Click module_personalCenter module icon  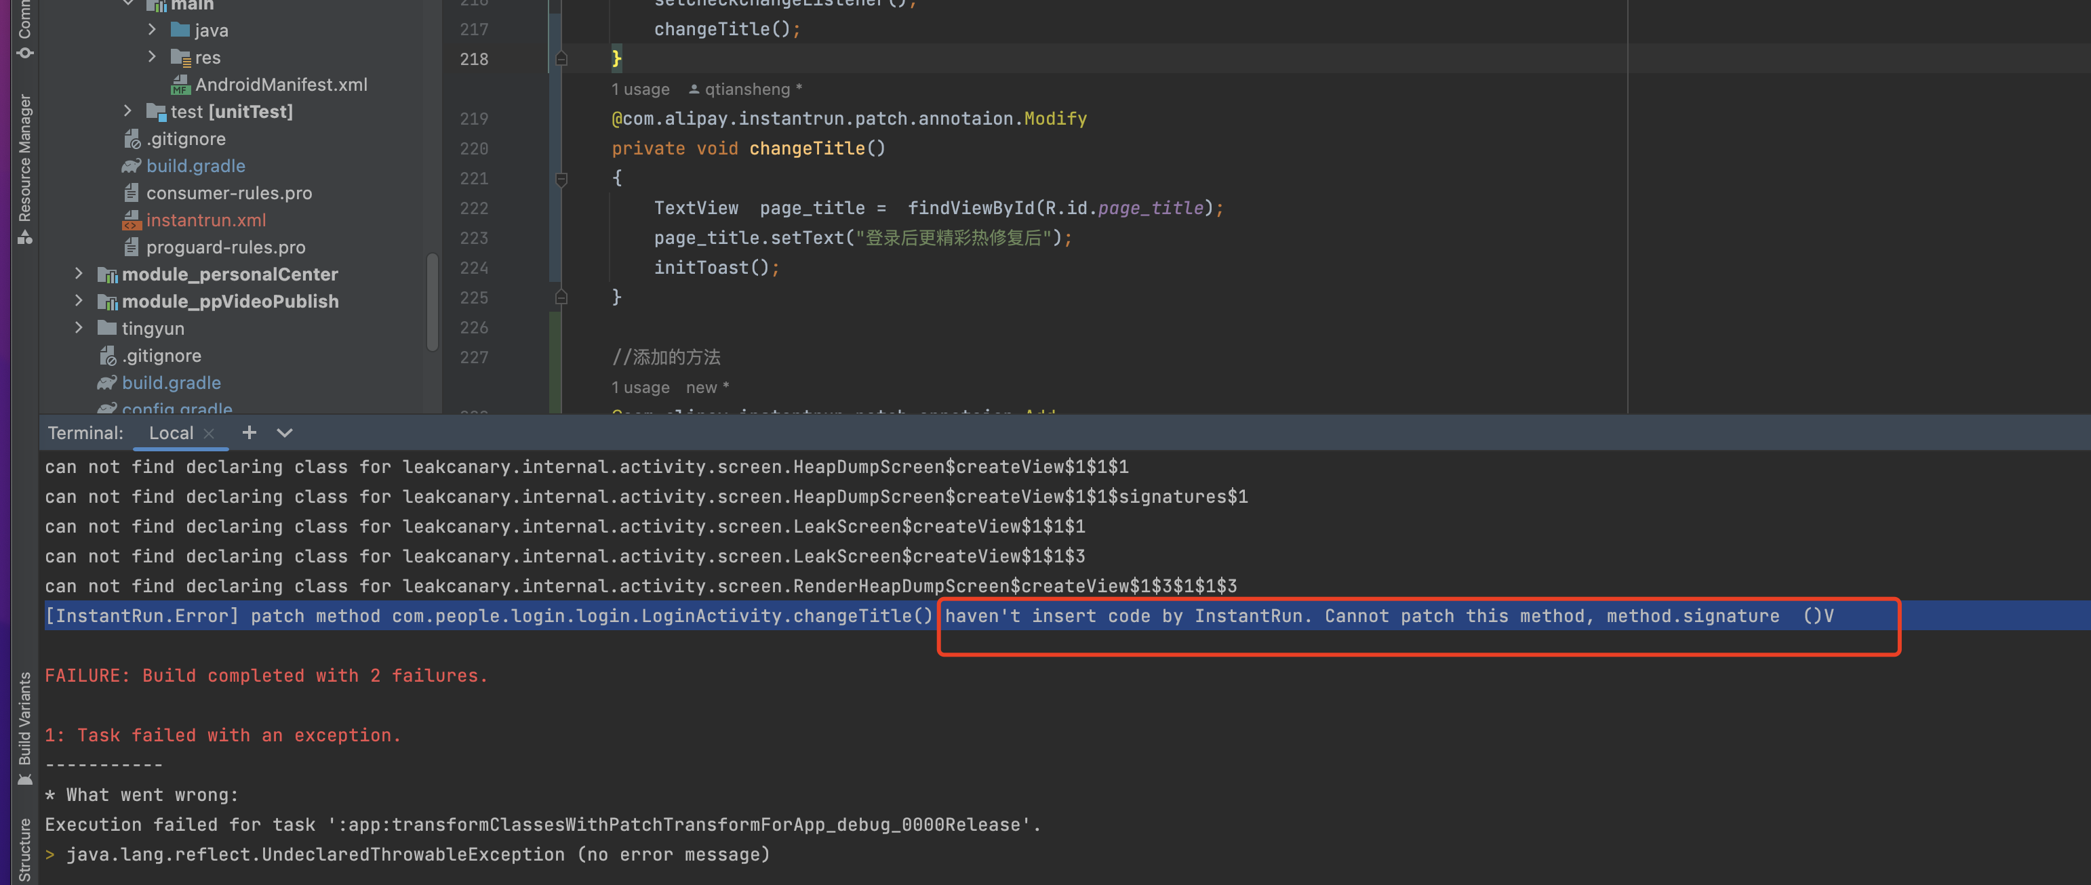[107, 274]
